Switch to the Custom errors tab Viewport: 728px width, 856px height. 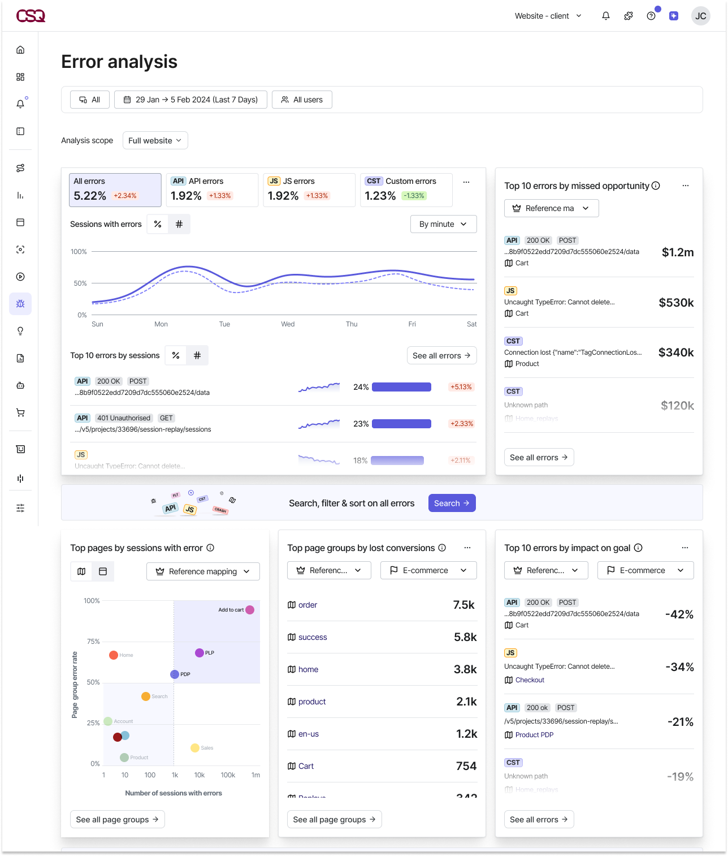click(x=406, y=190)
